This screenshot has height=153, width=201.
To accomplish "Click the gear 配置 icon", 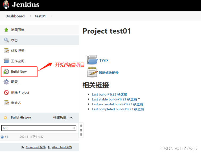I will point(6,82).
